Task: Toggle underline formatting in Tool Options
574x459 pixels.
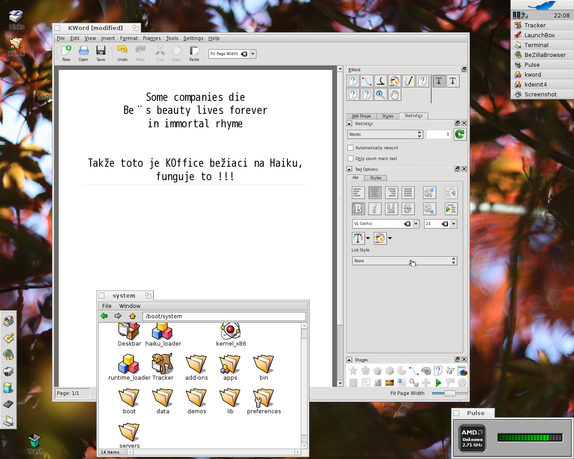Action: (x=391, y=209)
